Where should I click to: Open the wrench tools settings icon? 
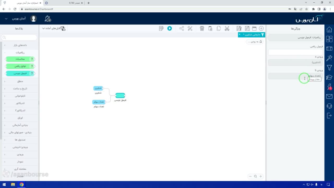(190, 28)
